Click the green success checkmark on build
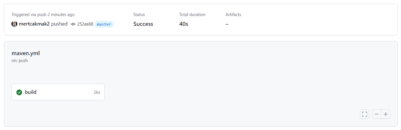The image size is (401, 130). (x=19, y=92)
